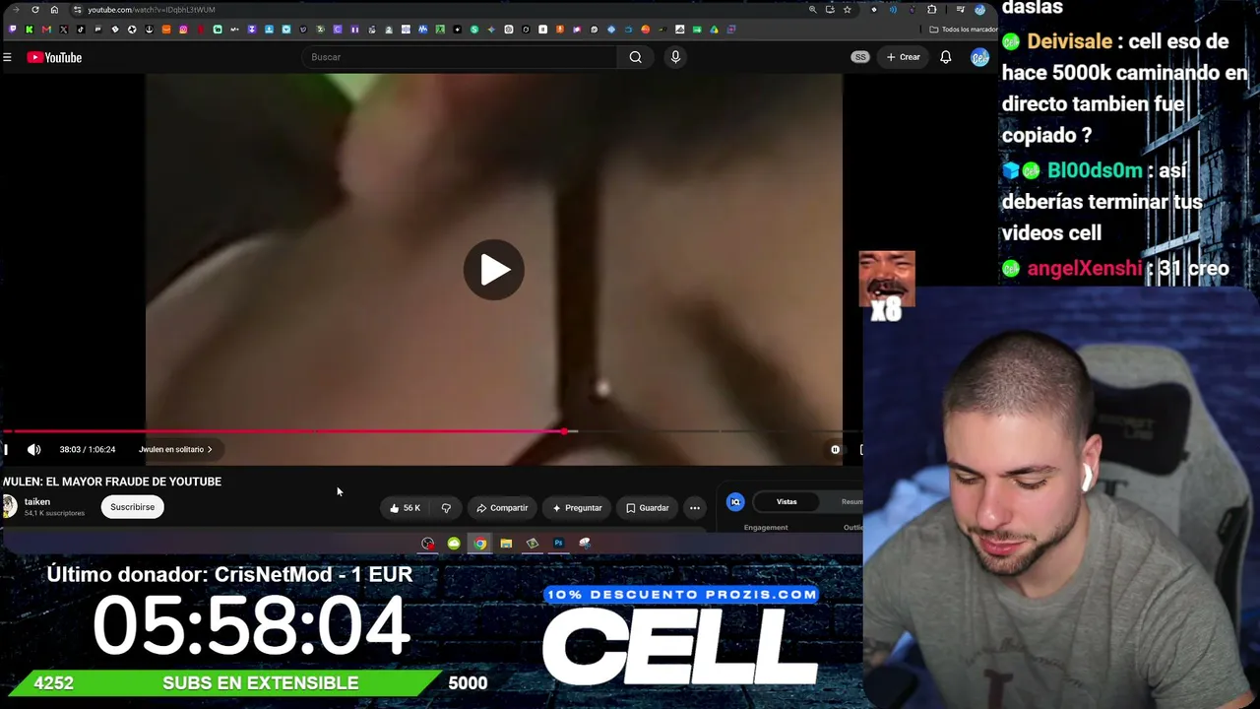Mute the video volume

34,450
